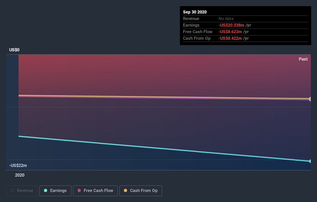The width and height of the screenshot is (317, 202).
Task: Toggle the Revenue series legend button
Action: (22, 191)
